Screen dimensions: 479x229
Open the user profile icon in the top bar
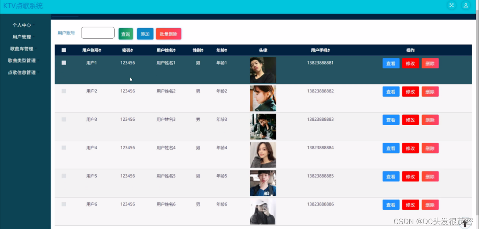466,5
